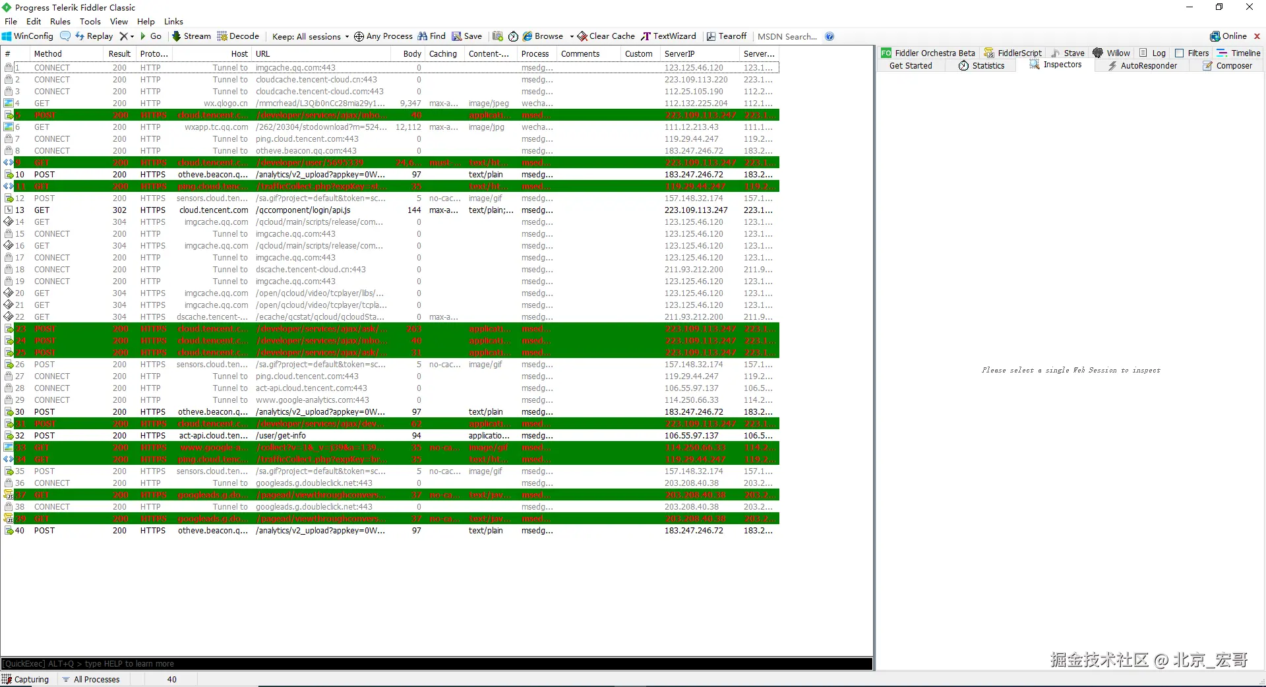Select session 13 login/api.js 302 row
The height and width of the screenshot is (687, 1266).
click(x=390, y=210)
